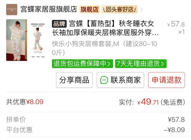
Task: Click 分享商品 button
Action: 74,80
